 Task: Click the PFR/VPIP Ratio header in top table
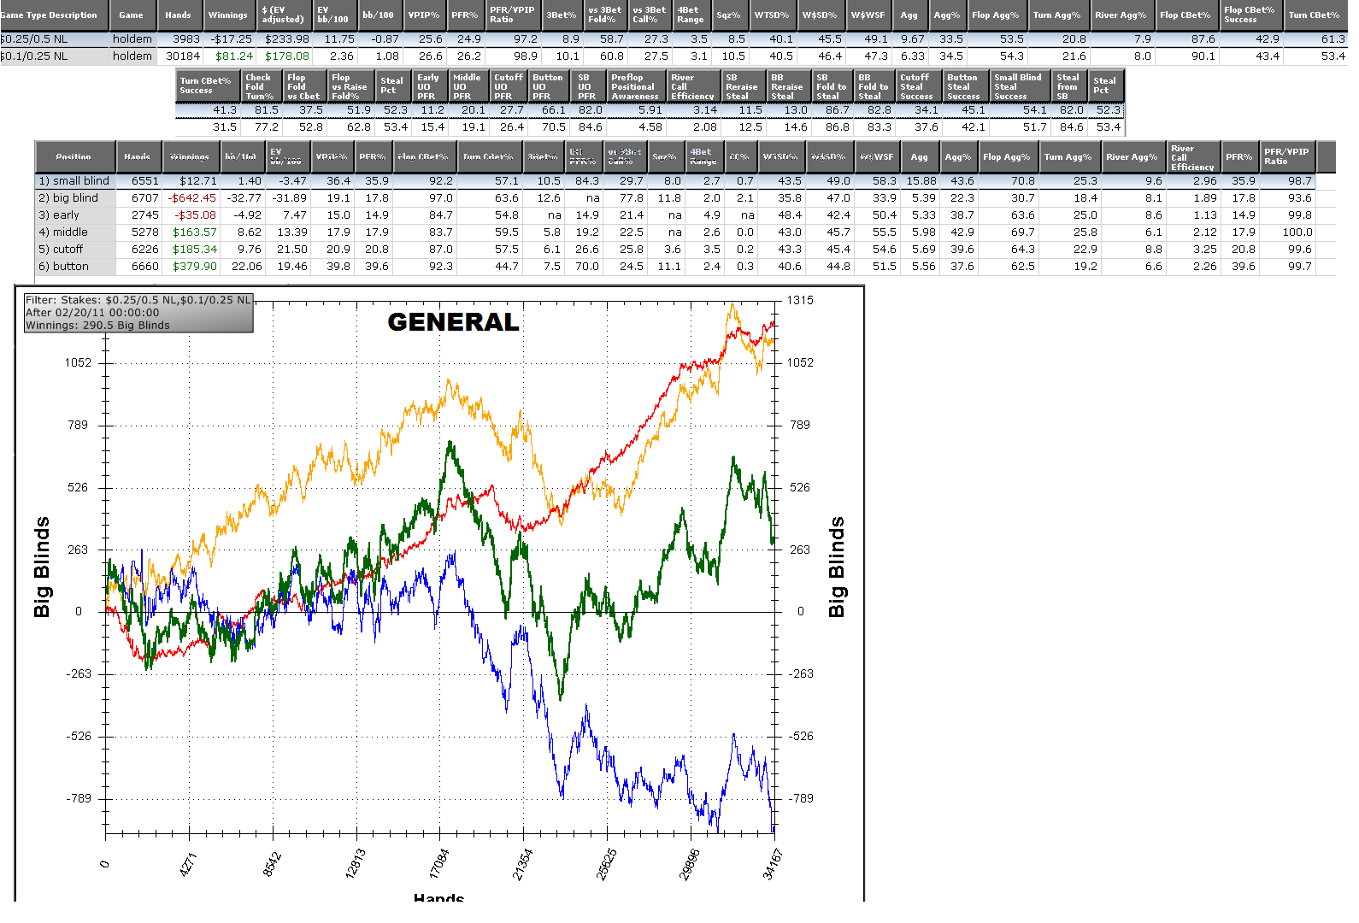coord(512,15)
